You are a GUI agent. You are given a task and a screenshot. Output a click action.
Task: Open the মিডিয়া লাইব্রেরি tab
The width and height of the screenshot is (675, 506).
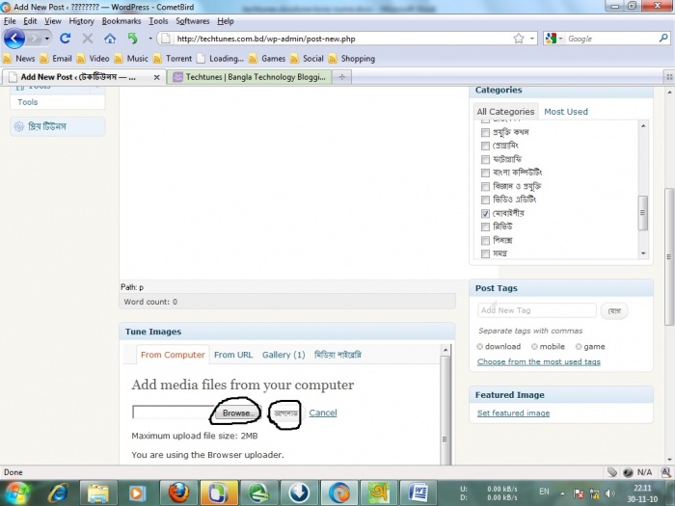pos(337,355)
